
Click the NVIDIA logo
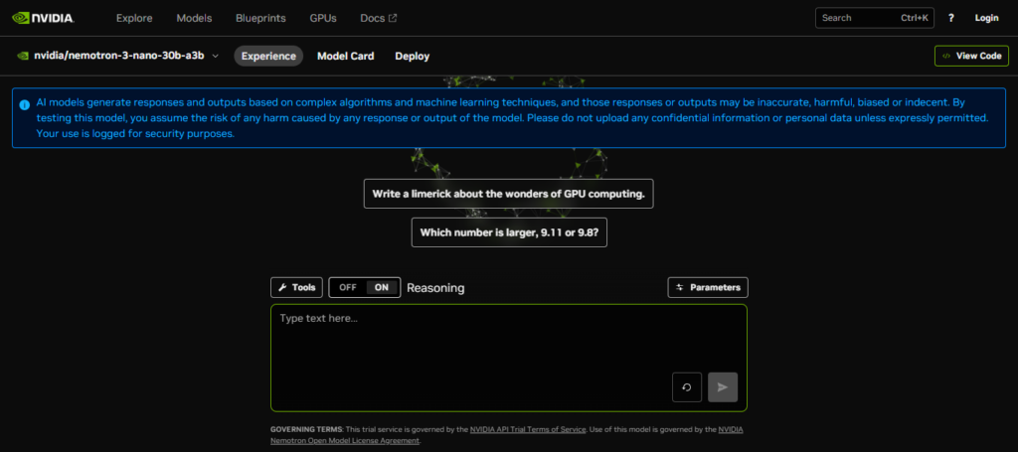[43, 18]
